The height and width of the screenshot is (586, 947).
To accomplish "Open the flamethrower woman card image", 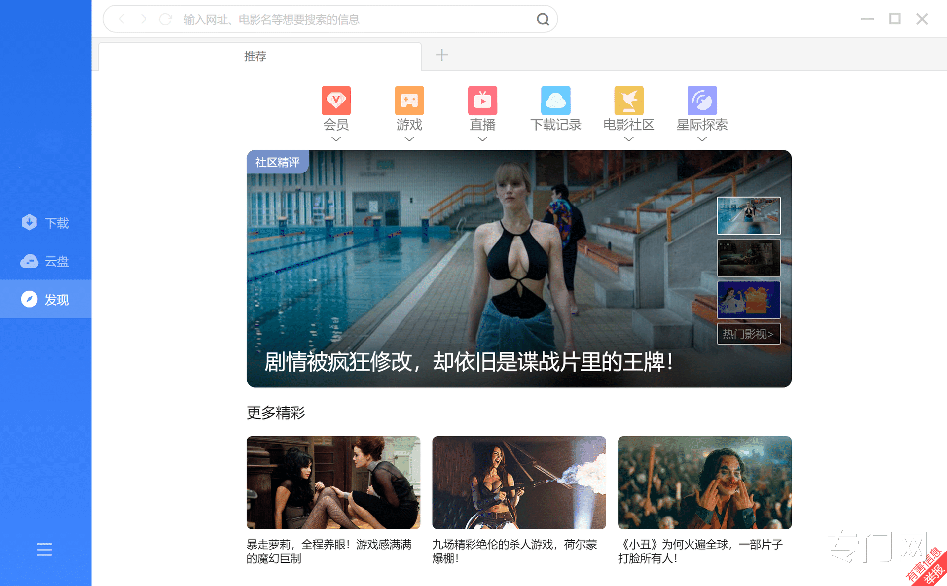I will tap(519, 483).
